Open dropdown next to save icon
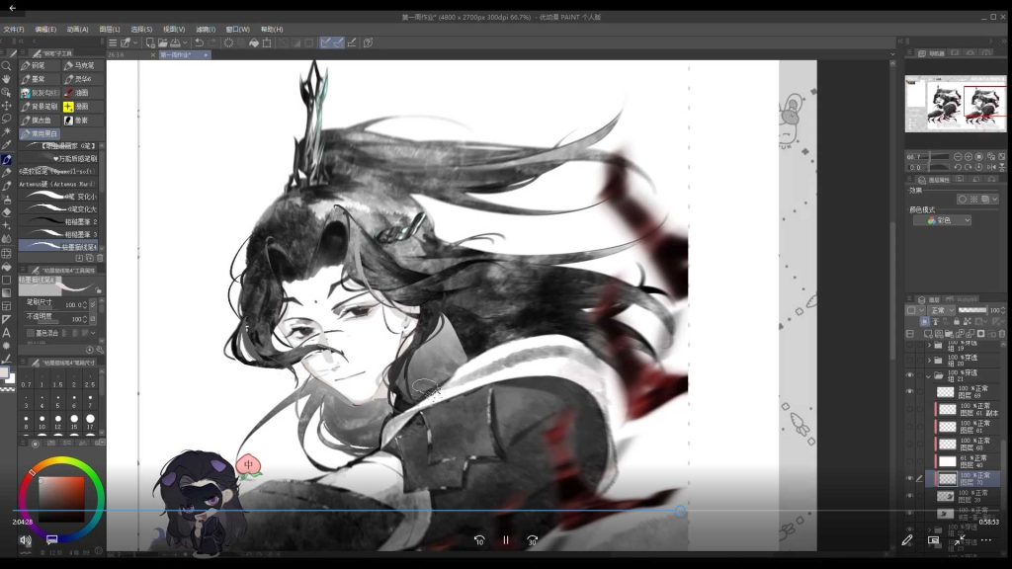1012x569 pixels. (x=185, y=42)
